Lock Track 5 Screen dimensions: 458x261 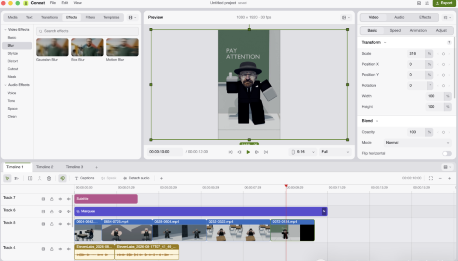pyautogui.click(x=52, y=224)
